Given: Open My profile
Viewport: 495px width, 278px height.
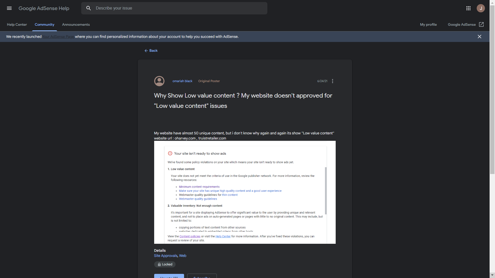Looking at the screenshot, I should click(x=428, y=24).
